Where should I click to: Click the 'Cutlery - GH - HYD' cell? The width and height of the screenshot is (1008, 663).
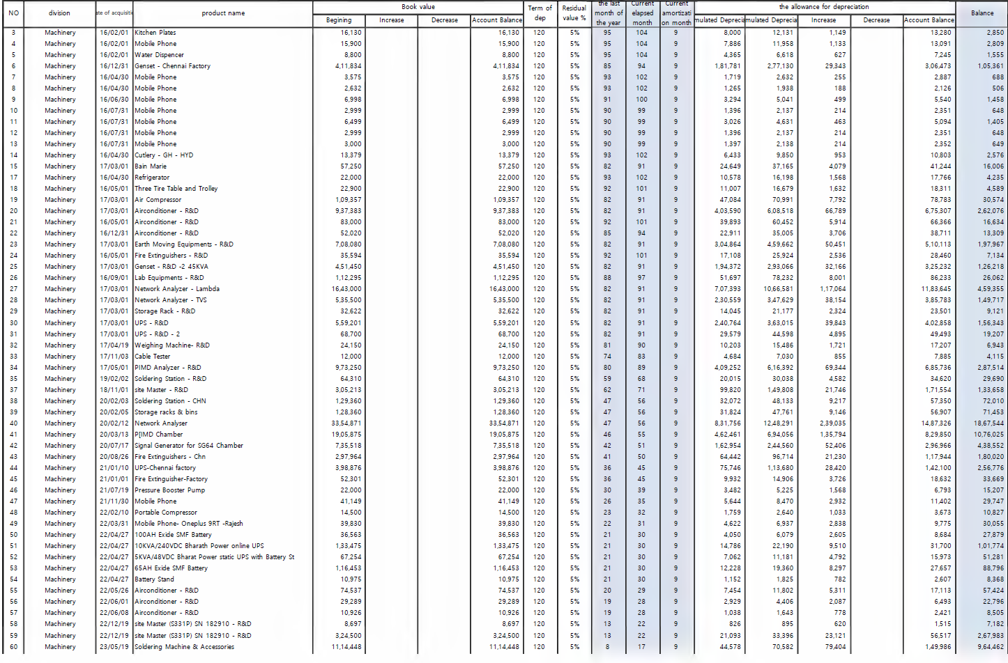[164, 155]
